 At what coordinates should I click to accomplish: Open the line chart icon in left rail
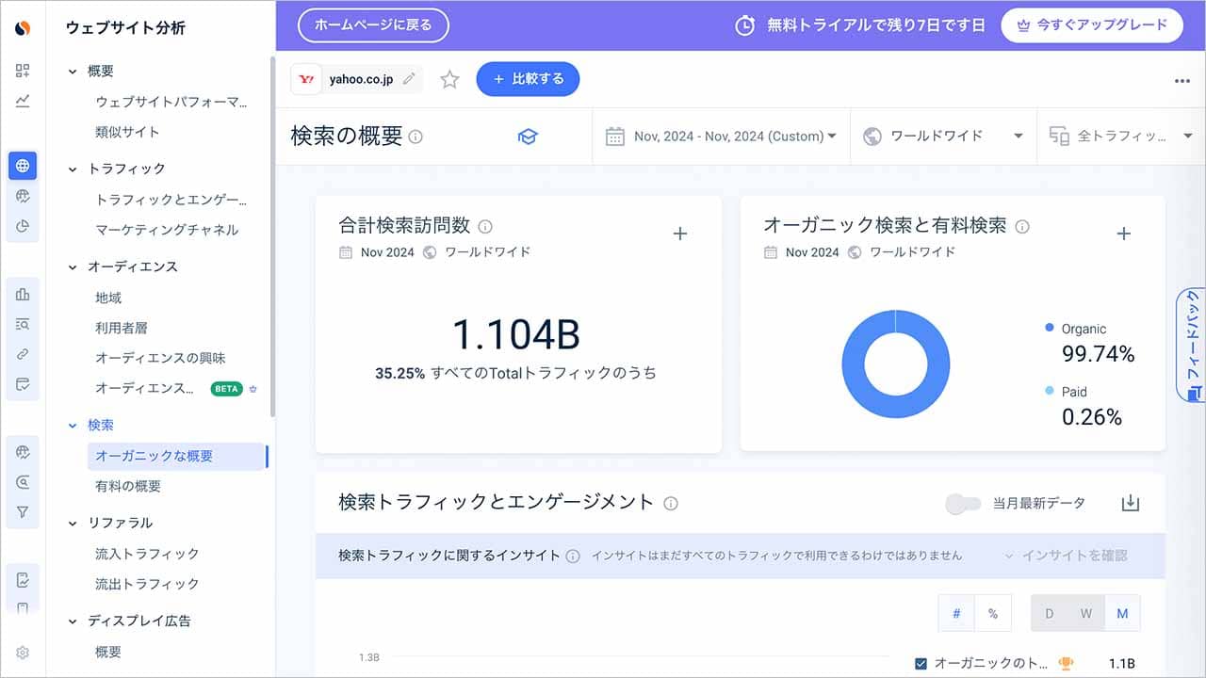tap(23, 101)
